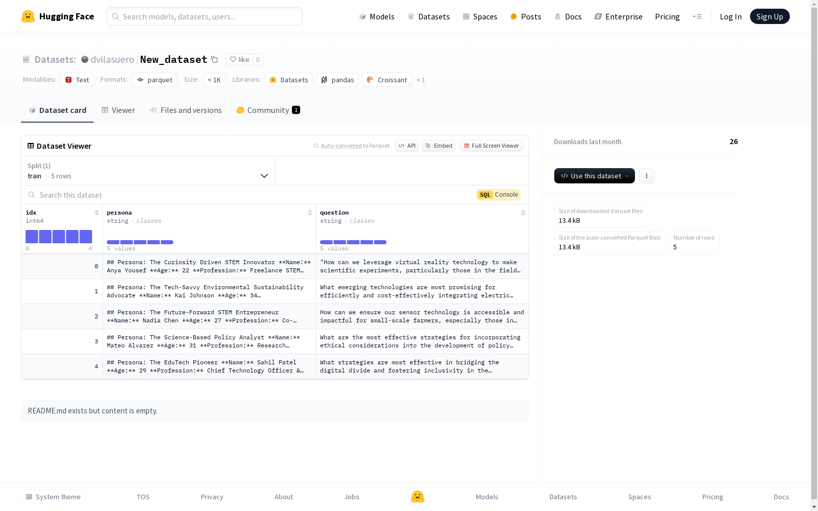Click the Croissant library tag
The width and height of the screenshot is (818, 511).
pyautogui.click(x=387, y=80)
